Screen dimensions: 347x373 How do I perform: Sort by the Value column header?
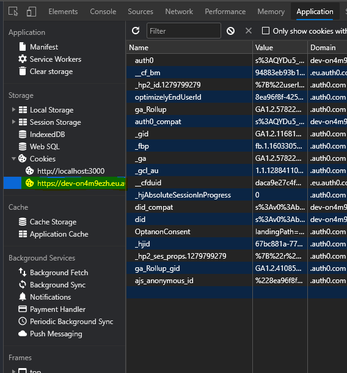click(280, 47)
